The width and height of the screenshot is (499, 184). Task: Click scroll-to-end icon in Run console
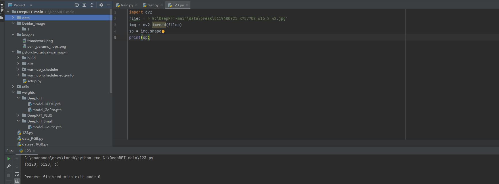pyautogui.click(x=17, y=181)
